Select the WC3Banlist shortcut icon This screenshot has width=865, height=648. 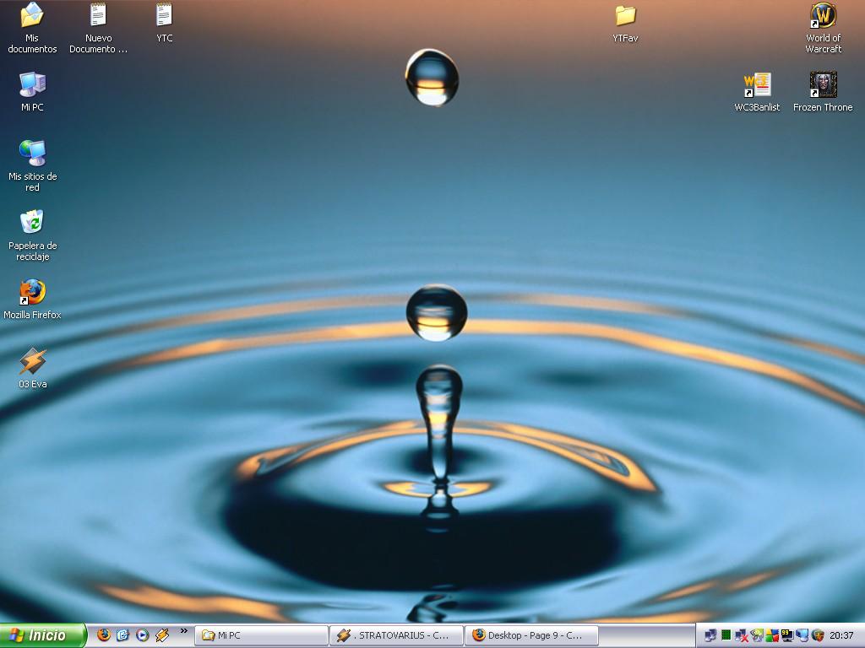[x=757, y=84]
